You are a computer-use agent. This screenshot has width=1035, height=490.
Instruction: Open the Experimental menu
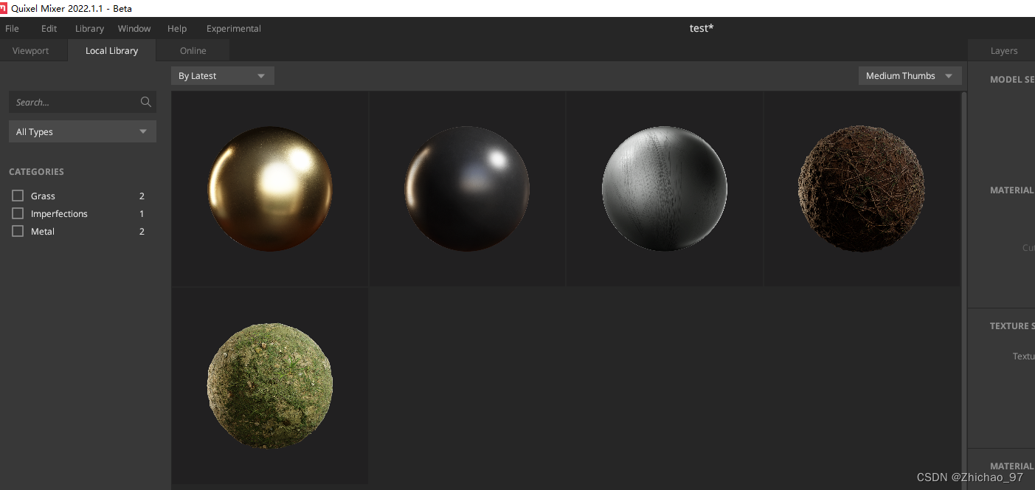(x=233, y=28)
